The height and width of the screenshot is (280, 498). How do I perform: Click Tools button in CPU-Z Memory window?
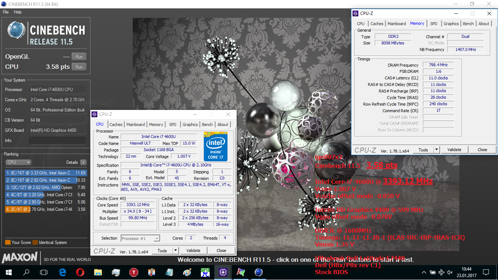[x=423, y=150]
